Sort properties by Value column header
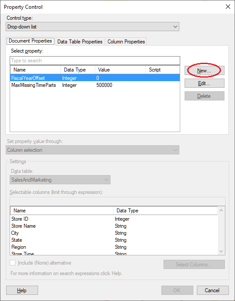The image size is (235, 301). pos(120,70)
